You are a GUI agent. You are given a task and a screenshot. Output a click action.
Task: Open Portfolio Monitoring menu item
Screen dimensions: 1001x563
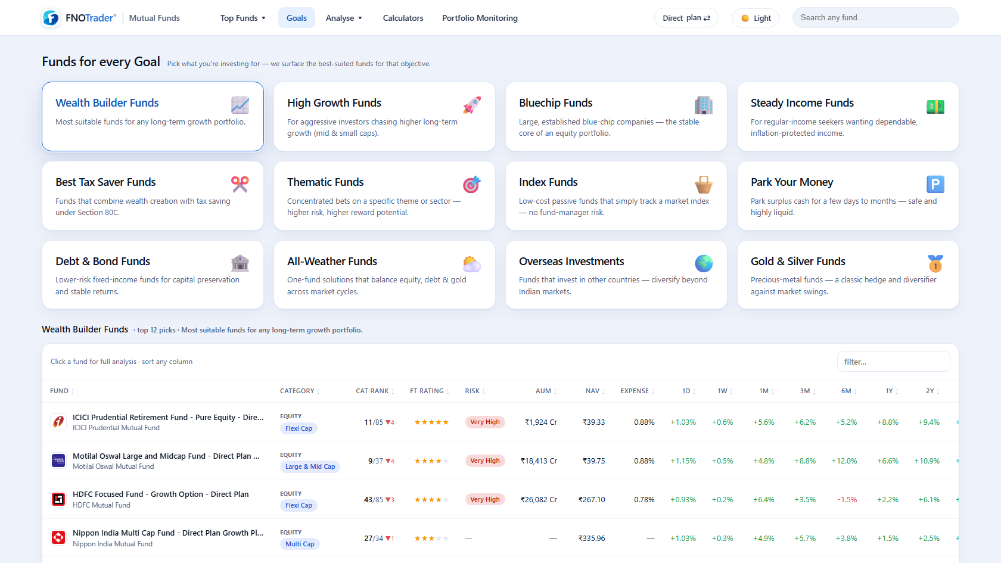pyautogui.click(x=480, y=18)
